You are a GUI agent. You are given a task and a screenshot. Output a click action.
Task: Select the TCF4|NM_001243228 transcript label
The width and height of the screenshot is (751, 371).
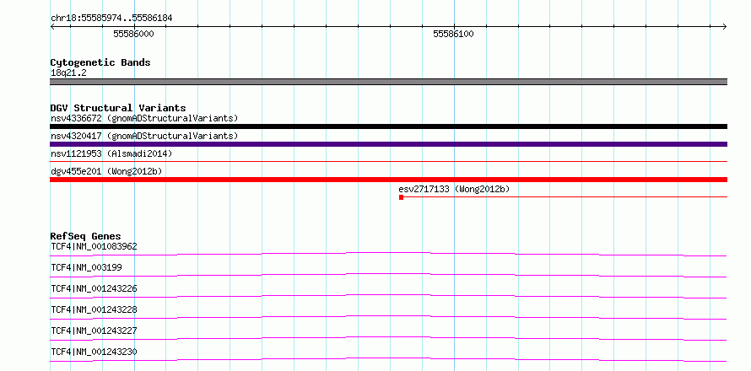click(x=94, y=309)
